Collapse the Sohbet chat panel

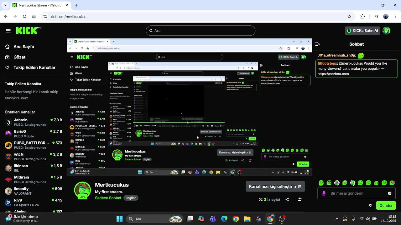coord(317,44)
